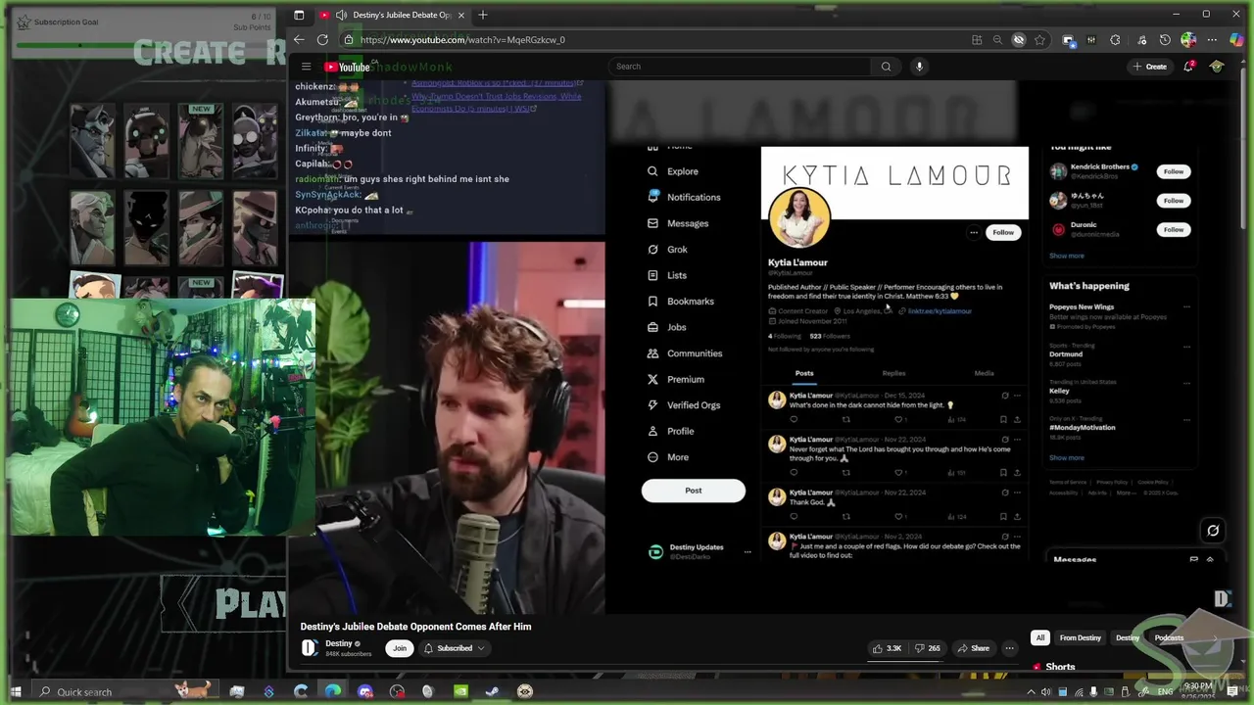This screenshot has height=705, width=1254.
Task: Click the YouTube search magnifier button
Action: [886, 67]
